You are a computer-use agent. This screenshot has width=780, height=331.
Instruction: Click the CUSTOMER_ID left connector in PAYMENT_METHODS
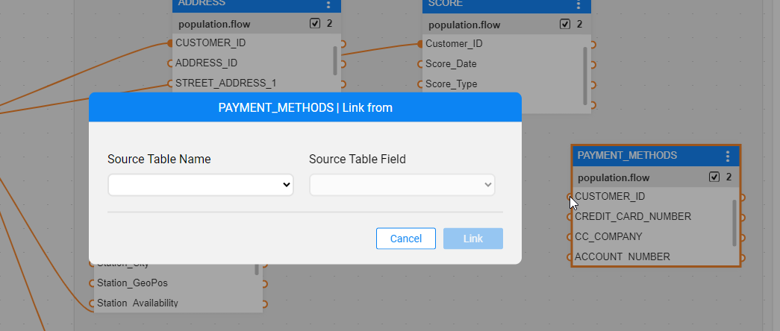(570, 197)
